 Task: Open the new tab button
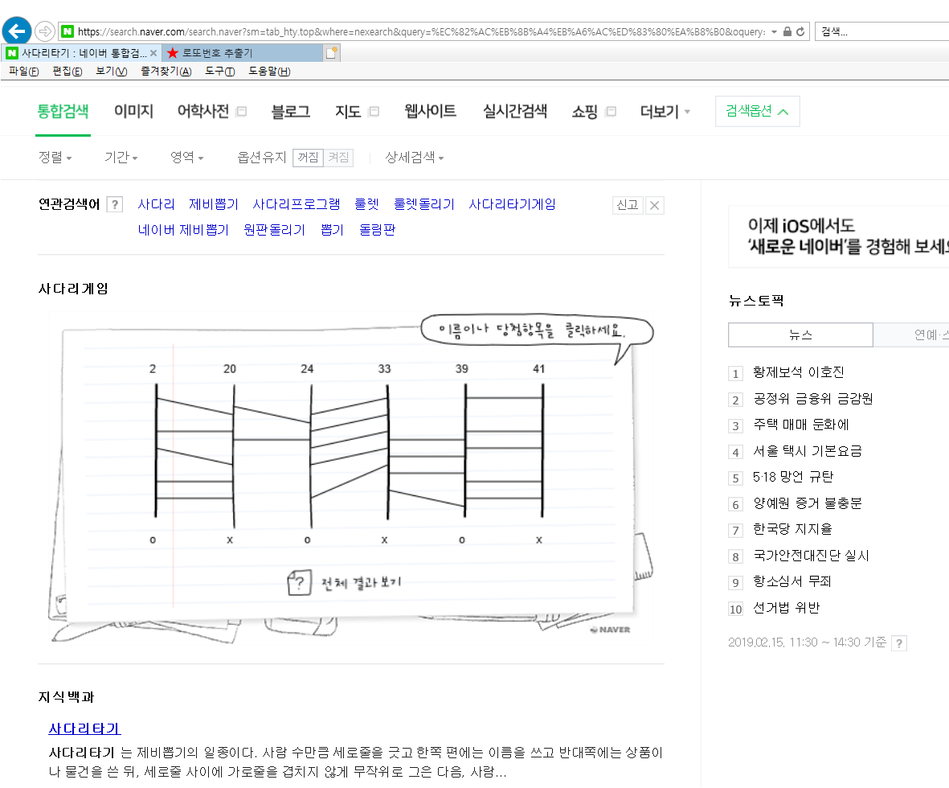(332, 53)
